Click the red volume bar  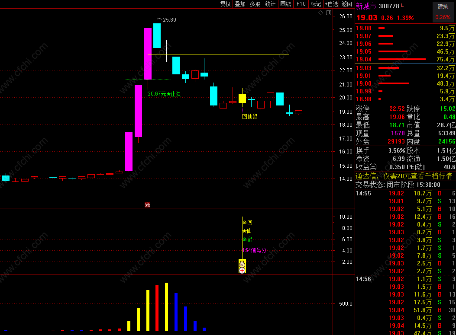coord(157,308)
